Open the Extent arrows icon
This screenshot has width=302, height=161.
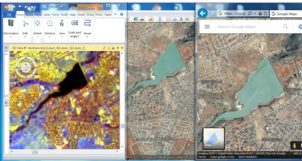(x=37, y=23)
